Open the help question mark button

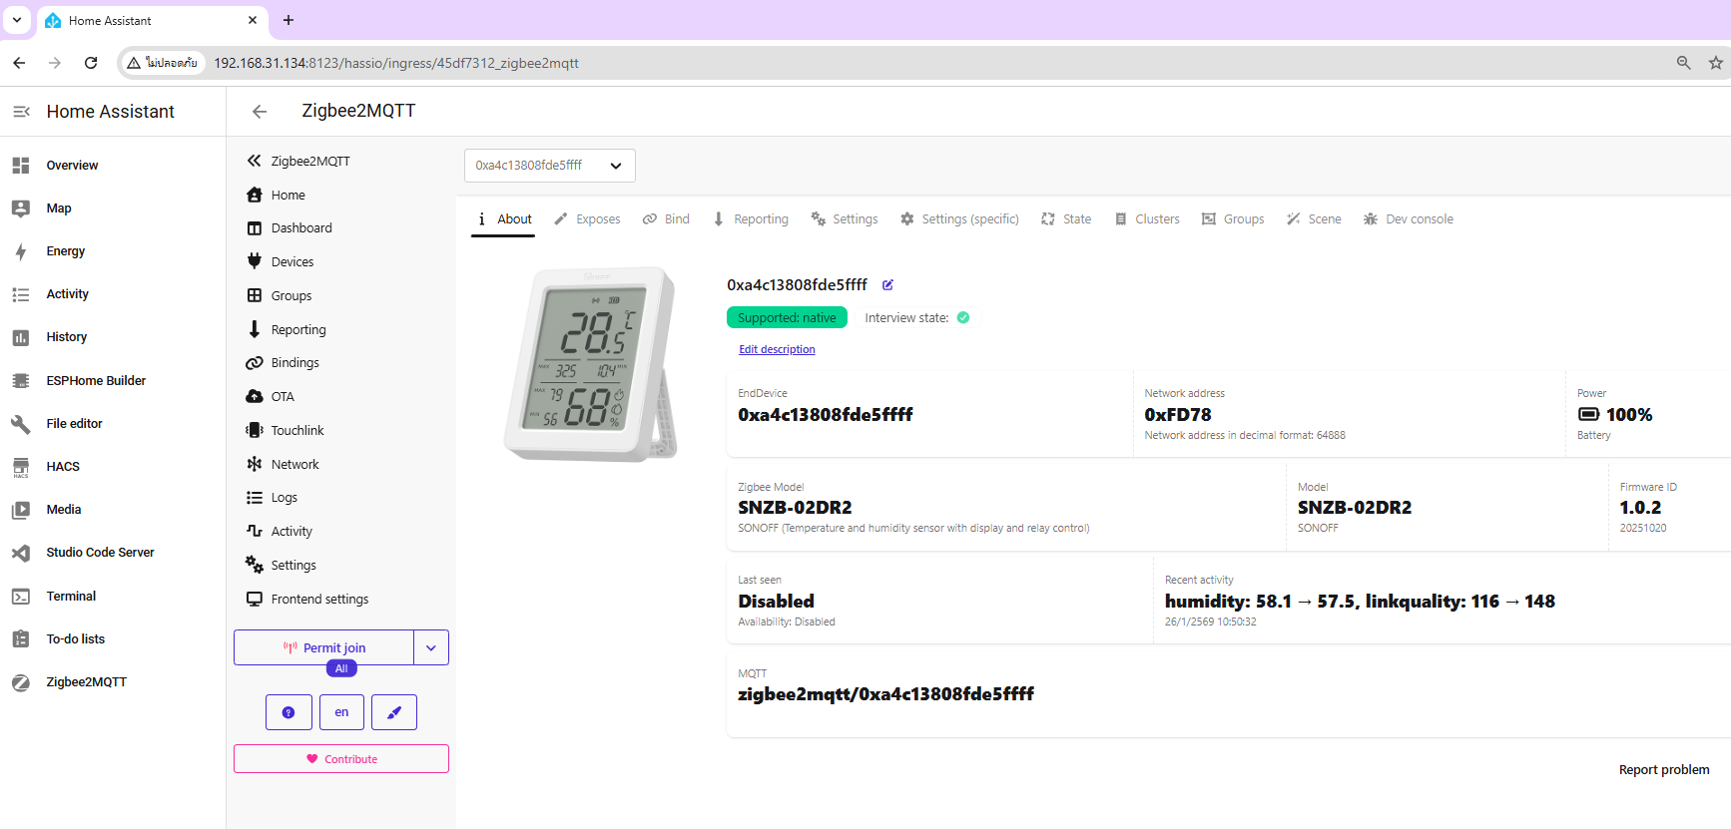[288, 712]
